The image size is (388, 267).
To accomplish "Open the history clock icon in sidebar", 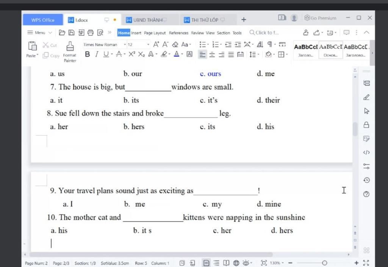I will (x=366, y=180).
